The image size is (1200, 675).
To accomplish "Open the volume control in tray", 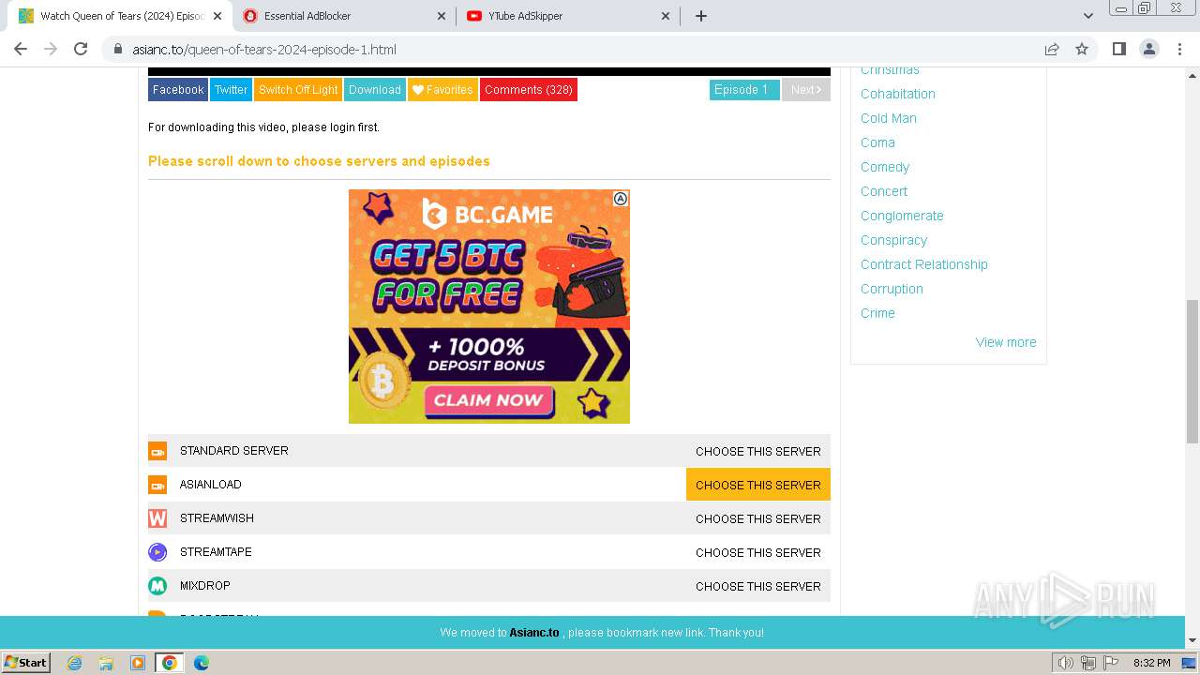I will [x=1065, y=663].
